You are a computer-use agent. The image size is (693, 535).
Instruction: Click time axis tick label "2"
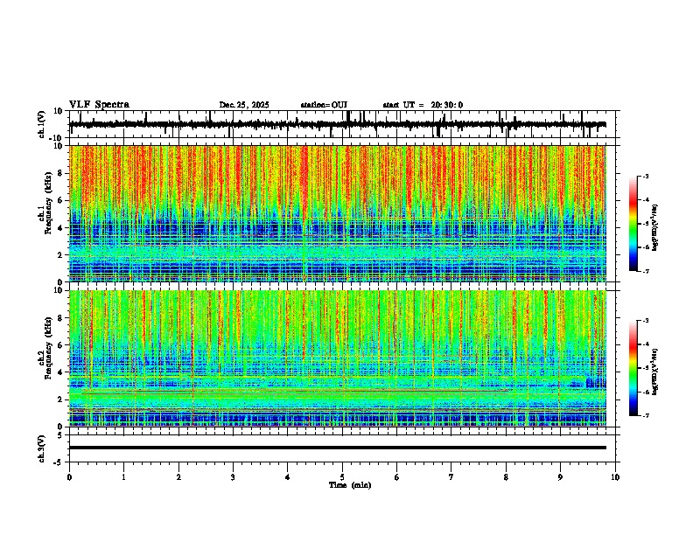pos(178,477)
